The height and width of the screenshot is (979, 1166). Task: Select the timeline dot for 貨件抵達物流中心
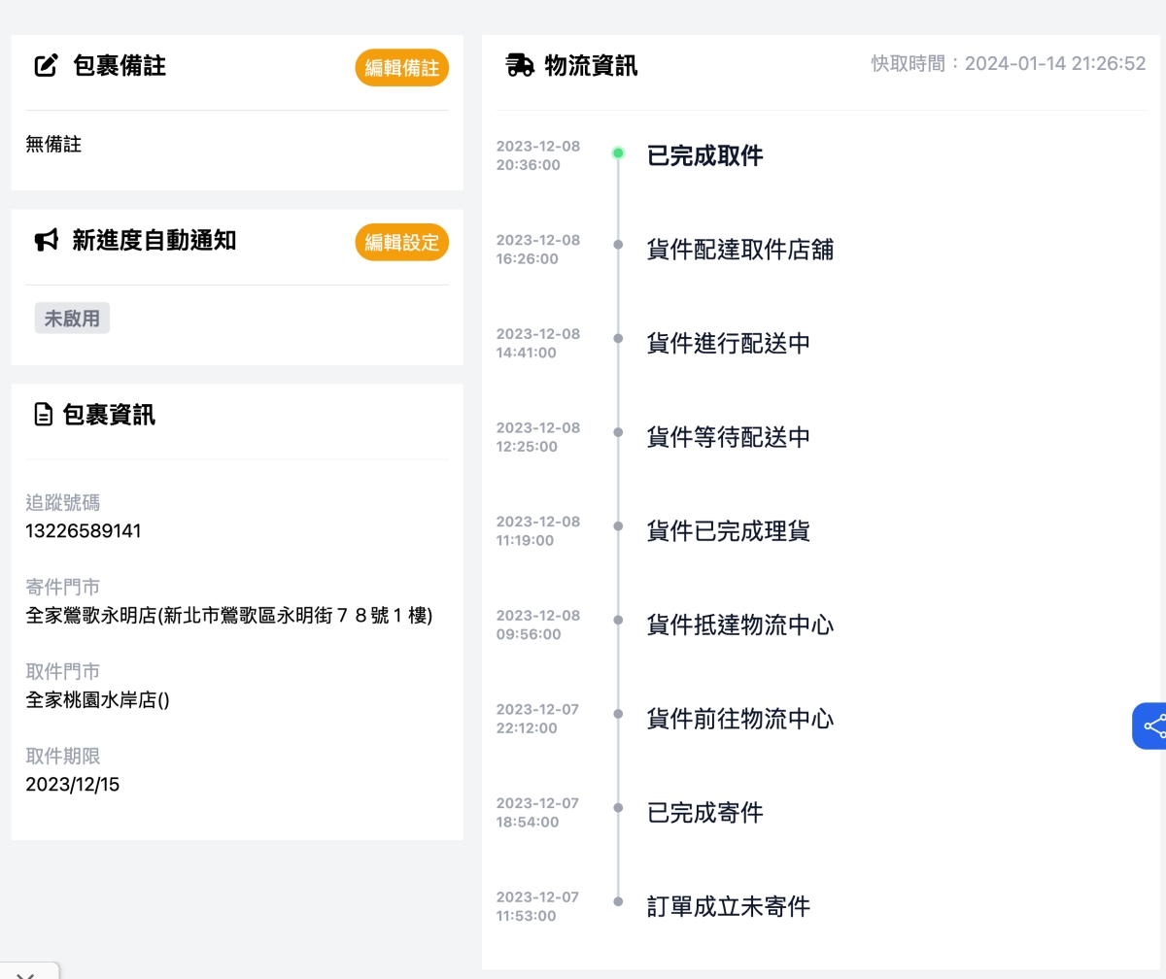(x=618, y=620)
